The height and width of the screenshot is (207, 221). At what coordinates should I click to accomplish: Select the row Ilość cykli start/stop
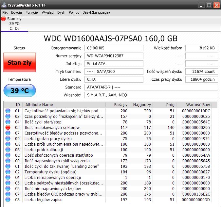[x=108, y=122]
